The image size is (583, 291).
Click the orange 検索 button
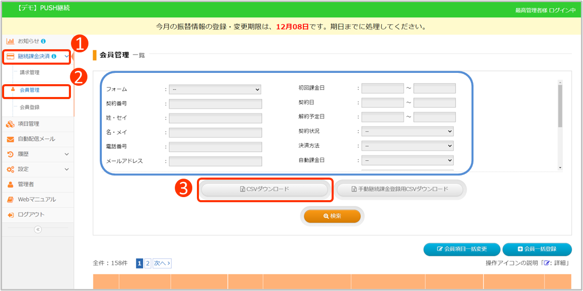tap(332, 216)
